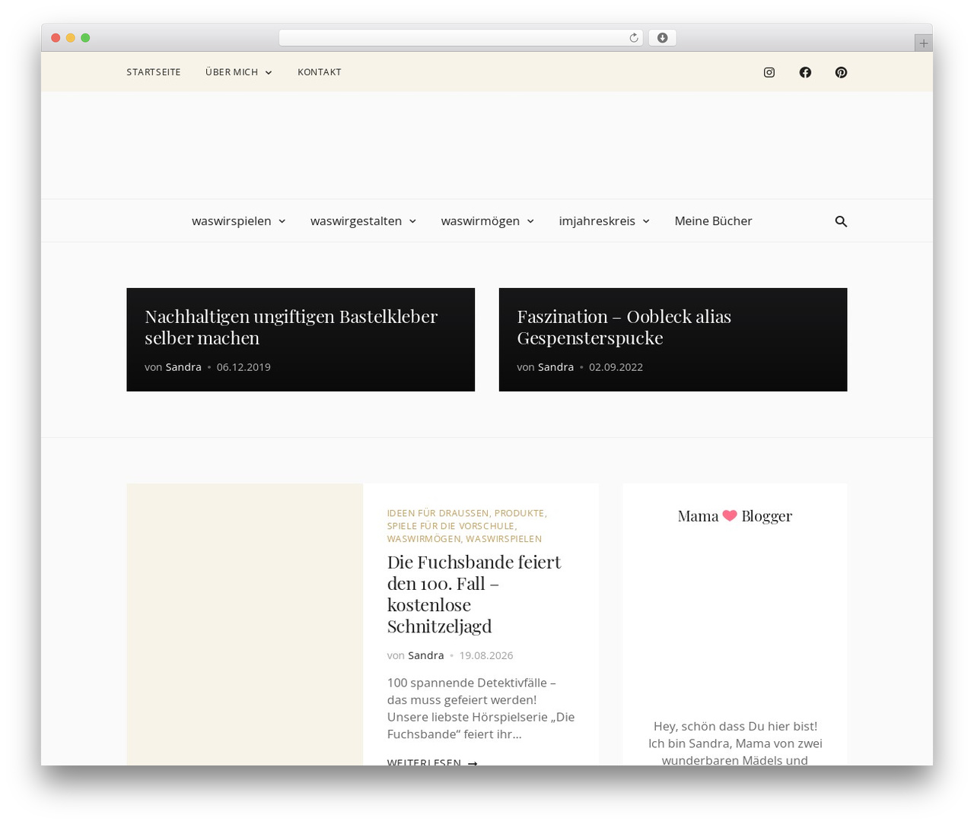Click the date 19.08.2026
The width and height of the screenshot is (974, 824).
click(486, 655)
